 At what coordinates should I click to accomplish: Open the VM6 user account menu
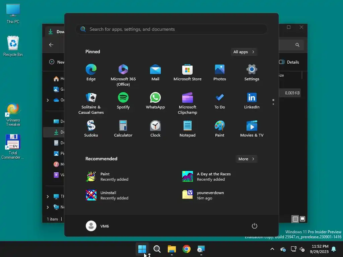coord(97,226)
